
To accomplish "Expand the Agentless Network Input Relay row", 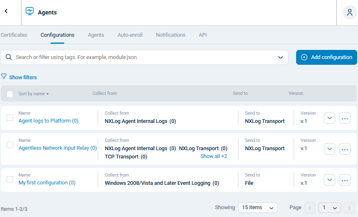I will [x=330, y=149].
